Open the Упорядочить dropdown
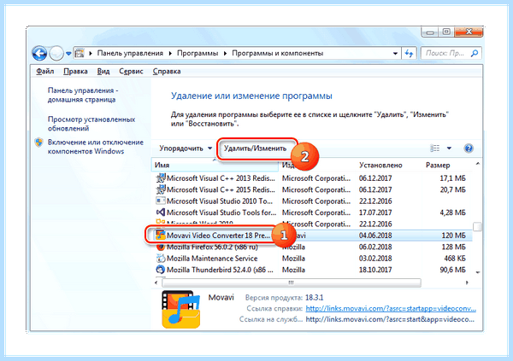Screen dimensions: 513x361 186,148
